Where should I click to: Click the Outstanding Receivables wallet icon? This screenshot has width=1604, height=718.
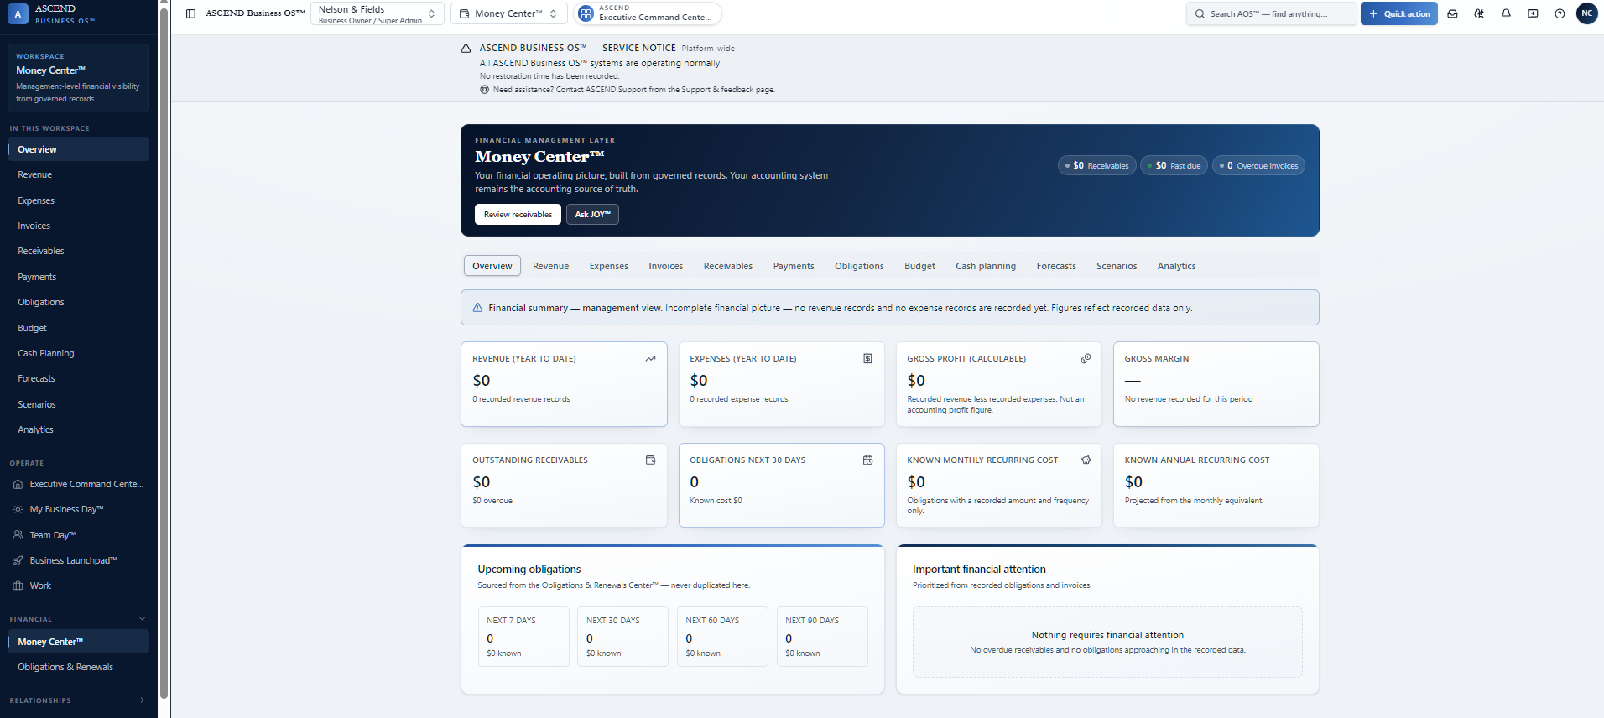click(x=650, y=460)
